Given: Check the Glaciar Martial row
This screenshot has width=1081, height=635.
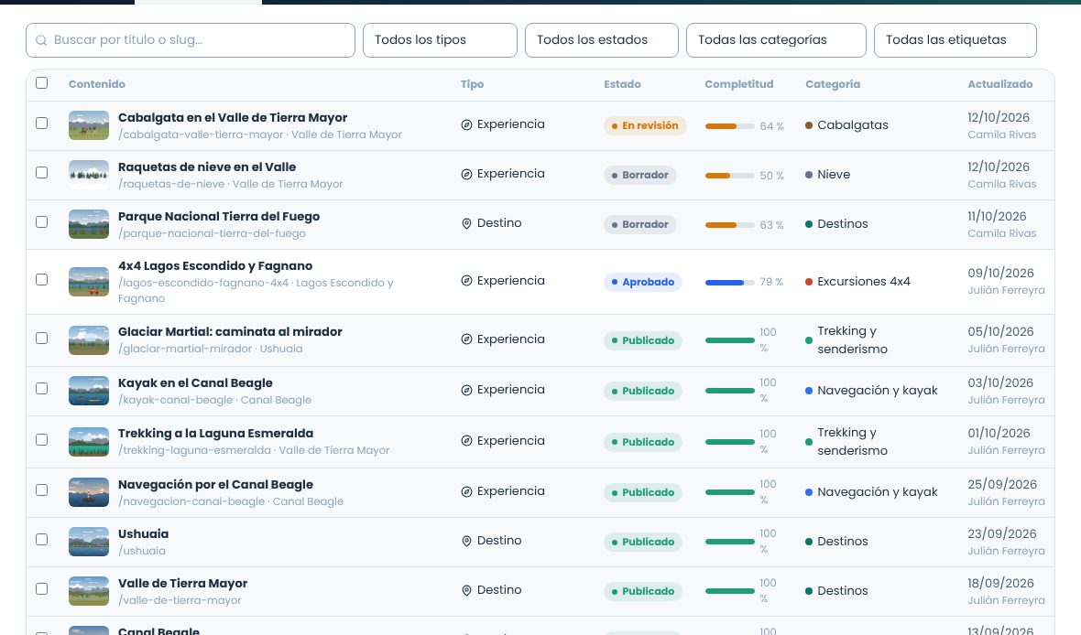Looking at the screenshot, I should pyautogui.click(x=42, y=339).
